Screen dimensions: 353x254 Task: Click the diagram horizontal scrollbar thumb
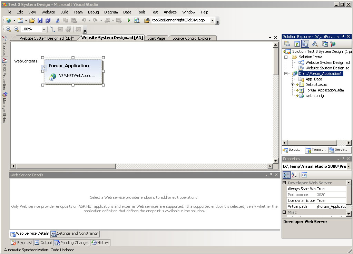(66, 166)
